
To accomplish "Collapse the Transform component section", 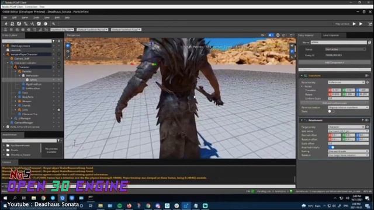I will pyautogui.click(x=302, y=76).
